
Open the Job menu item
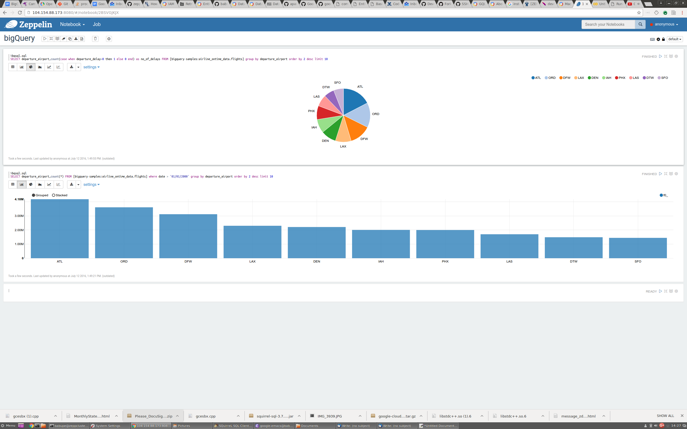97,24
